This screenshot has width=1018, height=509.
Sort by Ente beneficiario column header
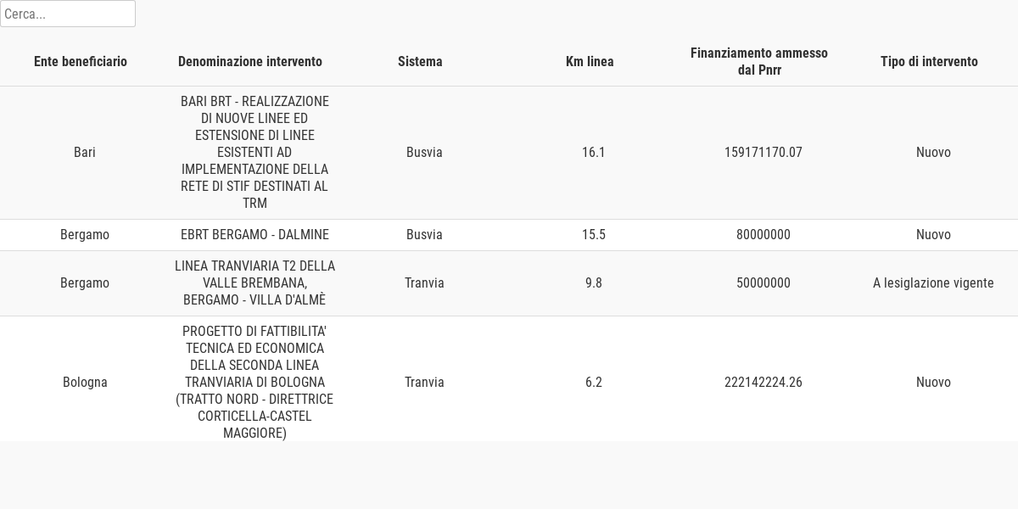(81, 61)
